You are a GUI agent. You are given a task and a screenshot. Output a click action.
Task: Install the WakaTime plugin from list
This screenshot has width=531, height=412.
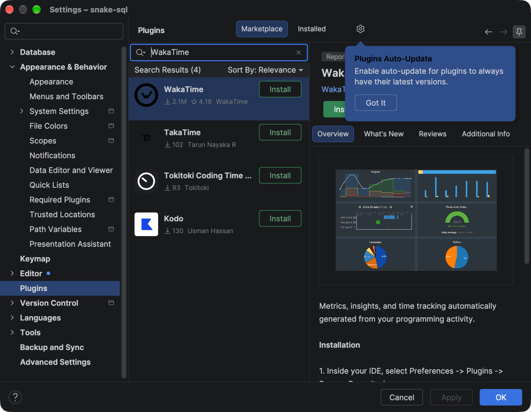pos(280,89)
